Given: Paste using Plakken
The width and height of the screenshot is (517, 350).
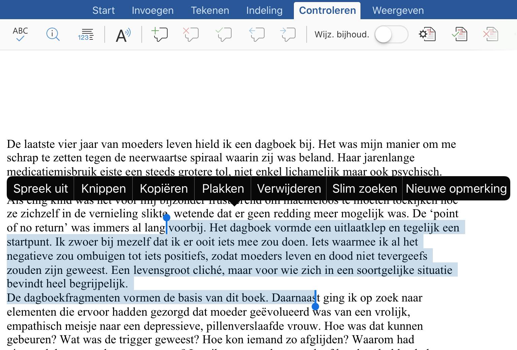Looking at the screenshot, I should 222,188.
